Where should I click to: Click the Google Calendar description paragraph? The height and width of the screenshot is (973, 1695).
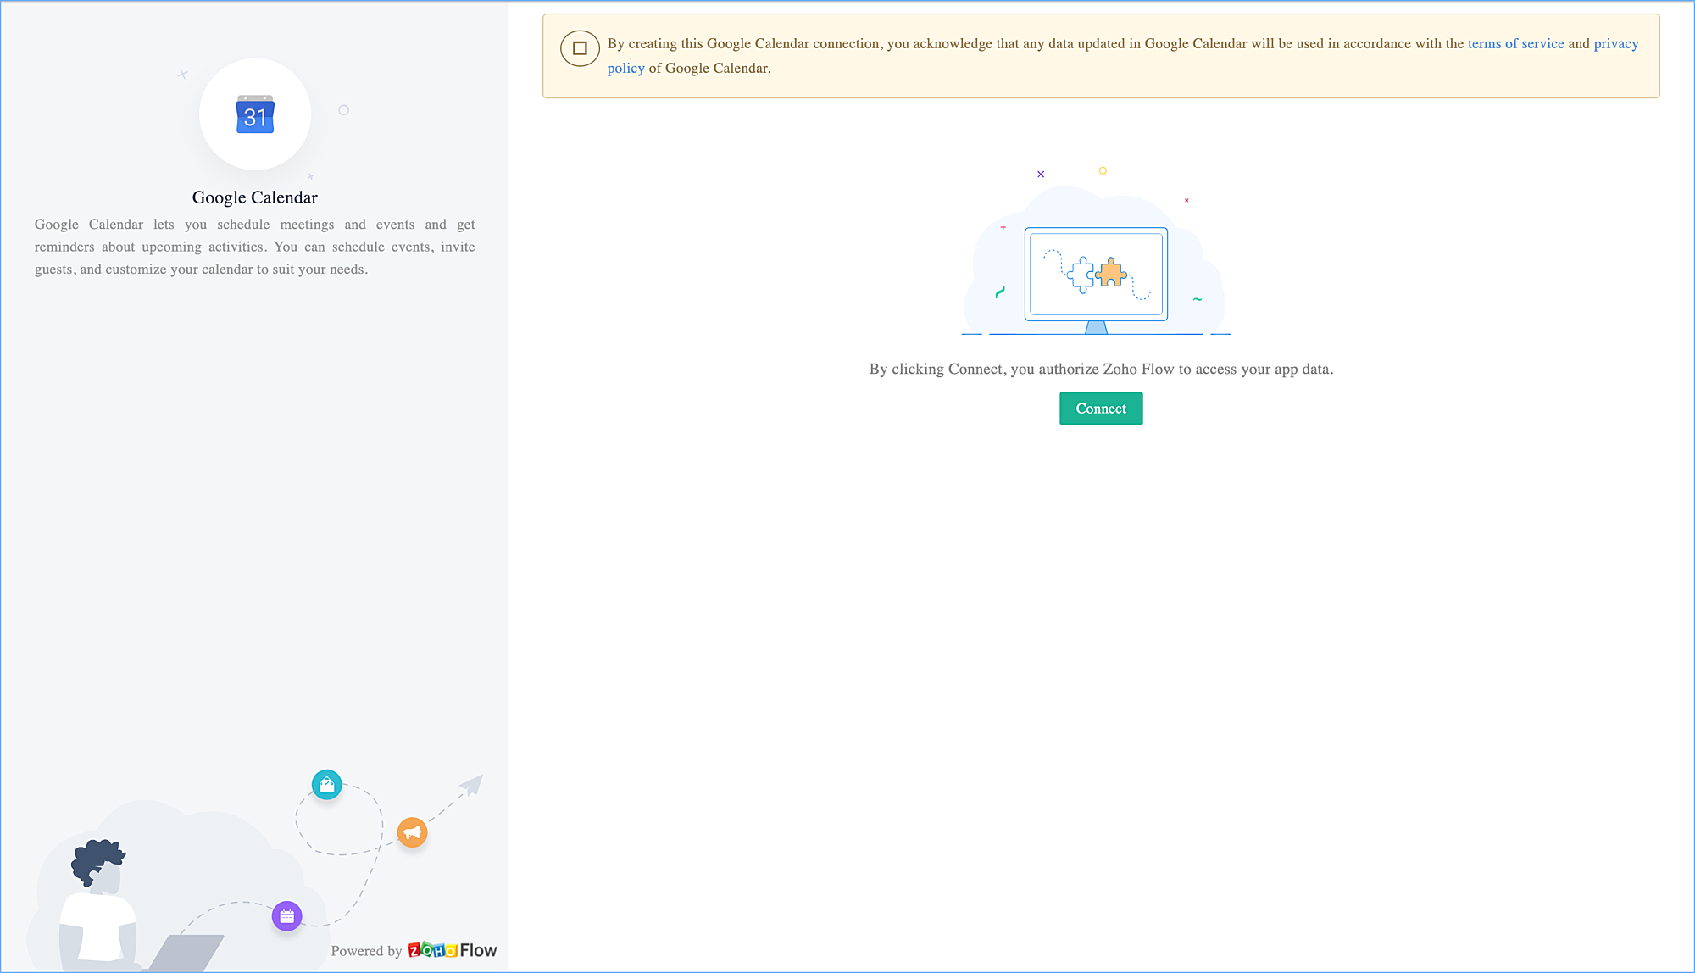(x=254, y=247)
